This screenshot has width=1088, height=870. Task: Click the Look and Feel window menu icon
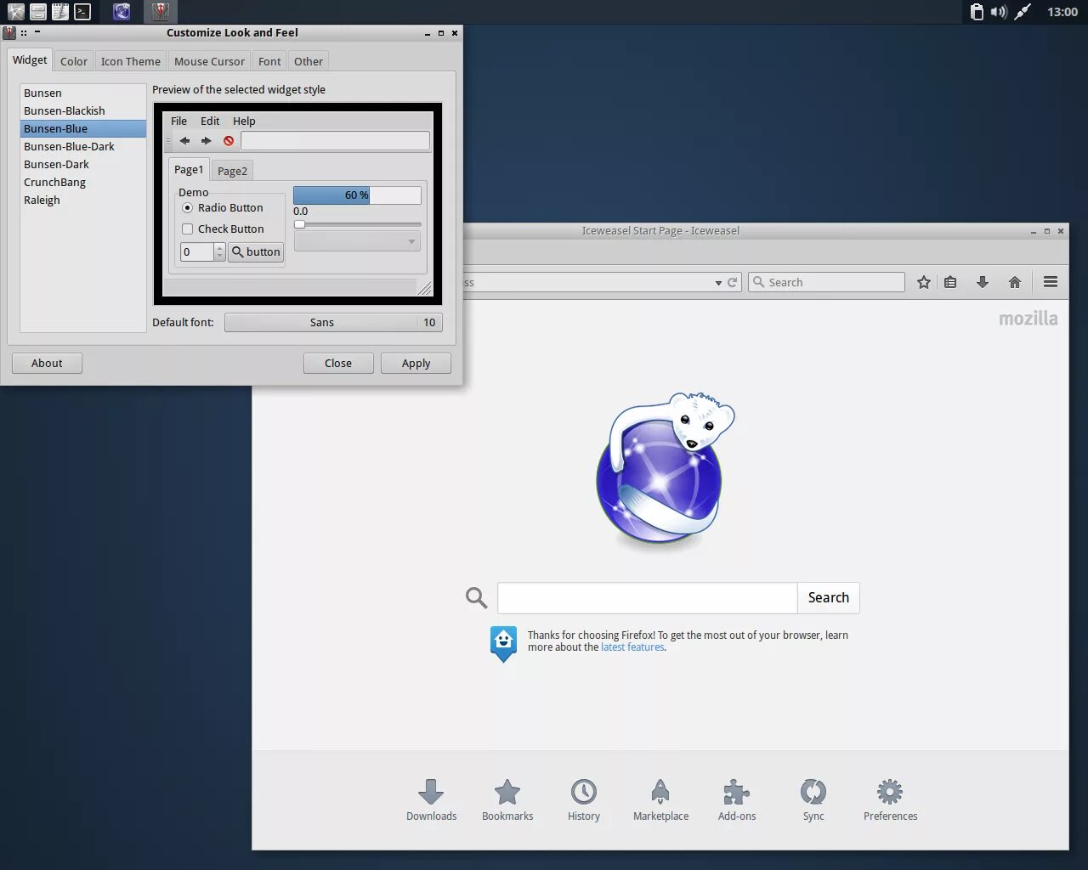(9, 33)
